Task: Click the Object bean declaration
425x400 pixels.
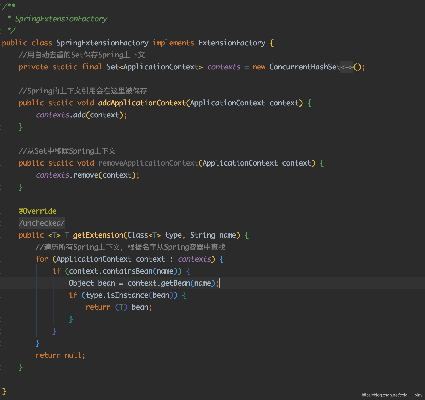Action: tap(92, 283)
